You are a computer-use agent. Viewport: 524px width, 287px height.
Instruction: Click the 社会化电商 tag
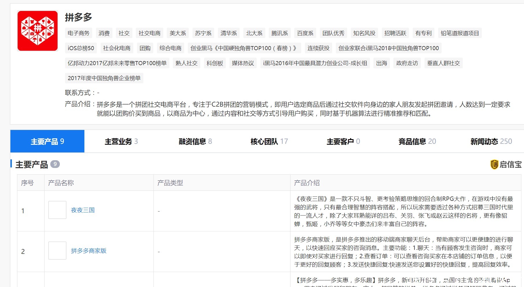[x=117, y=48]
